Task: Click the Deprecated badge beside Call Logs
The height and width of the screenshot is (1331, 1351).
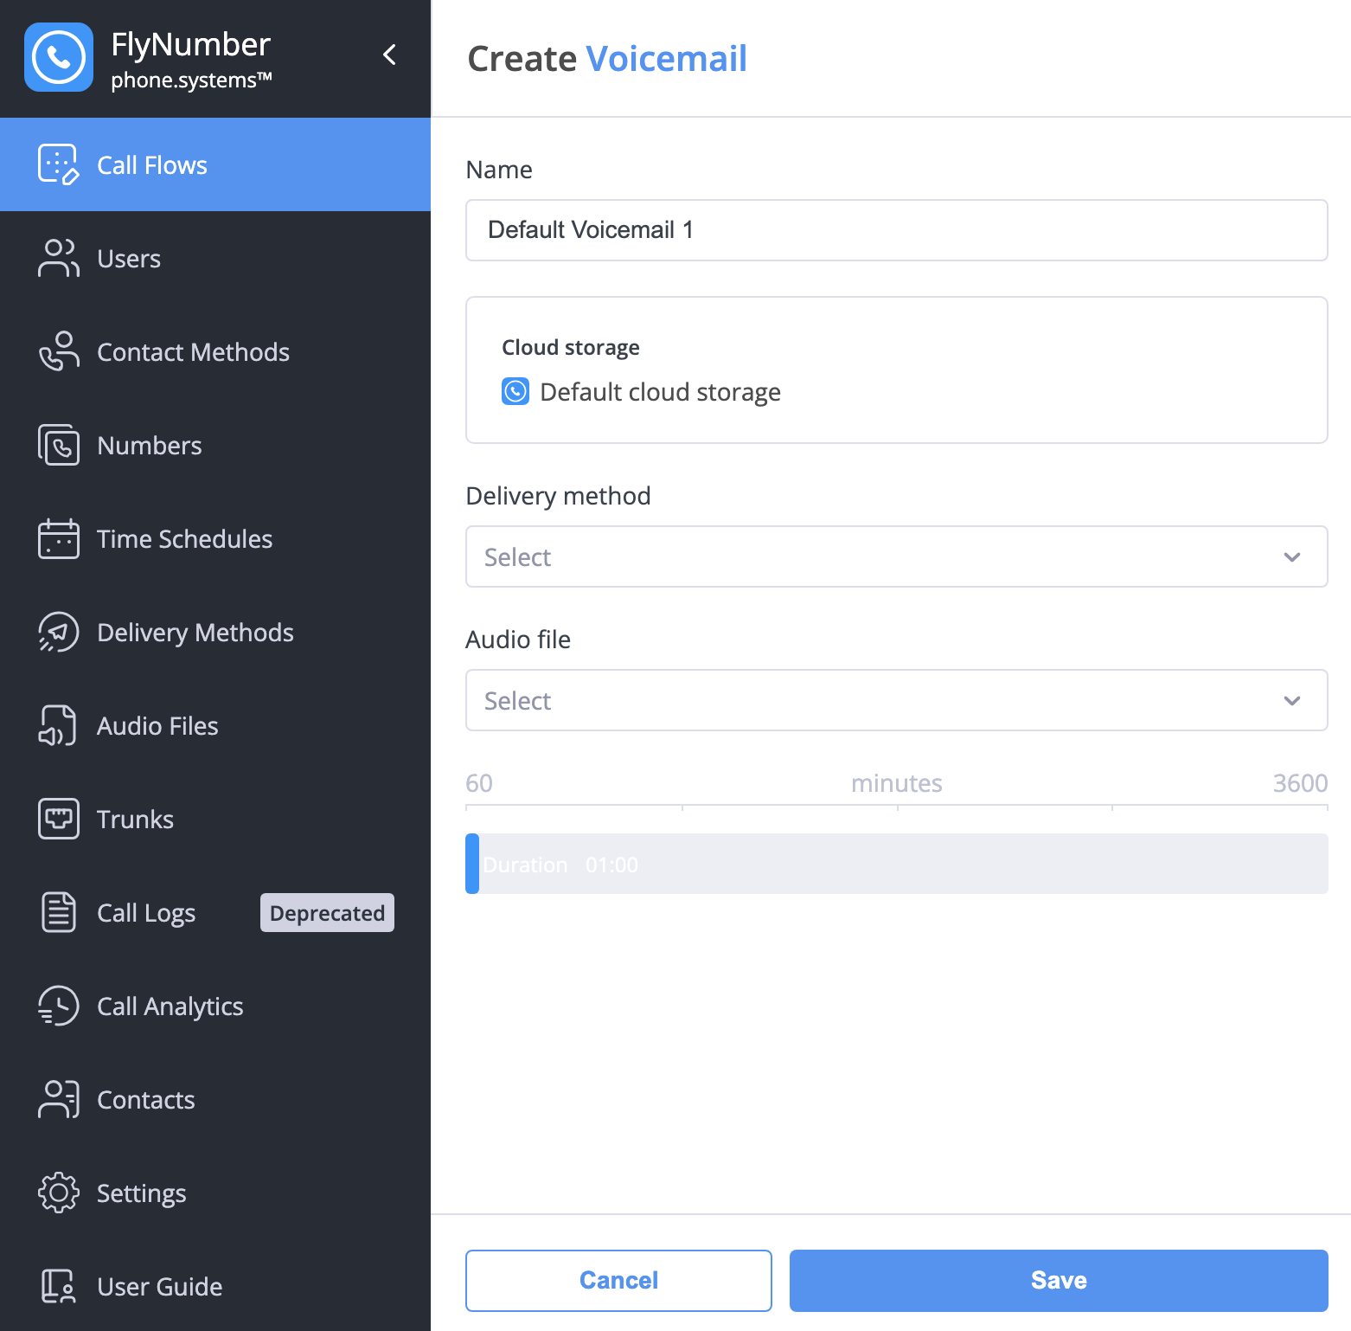Action: [327, 913]
